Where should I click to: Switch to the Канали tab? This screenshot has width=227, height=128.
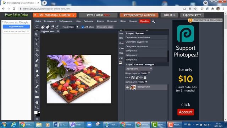pyautogui.click(x=138, y=64)
